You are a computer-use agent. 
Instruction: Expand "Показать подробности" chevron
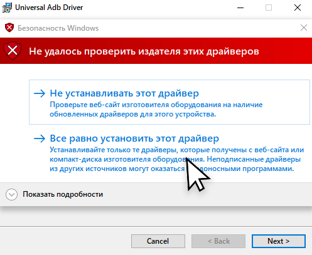click(11, 194)
